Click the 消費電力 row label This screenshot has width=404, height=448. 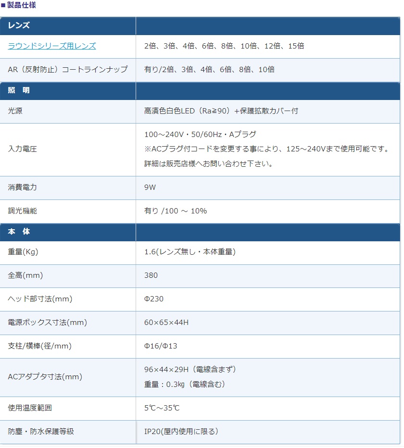point(22,187)
